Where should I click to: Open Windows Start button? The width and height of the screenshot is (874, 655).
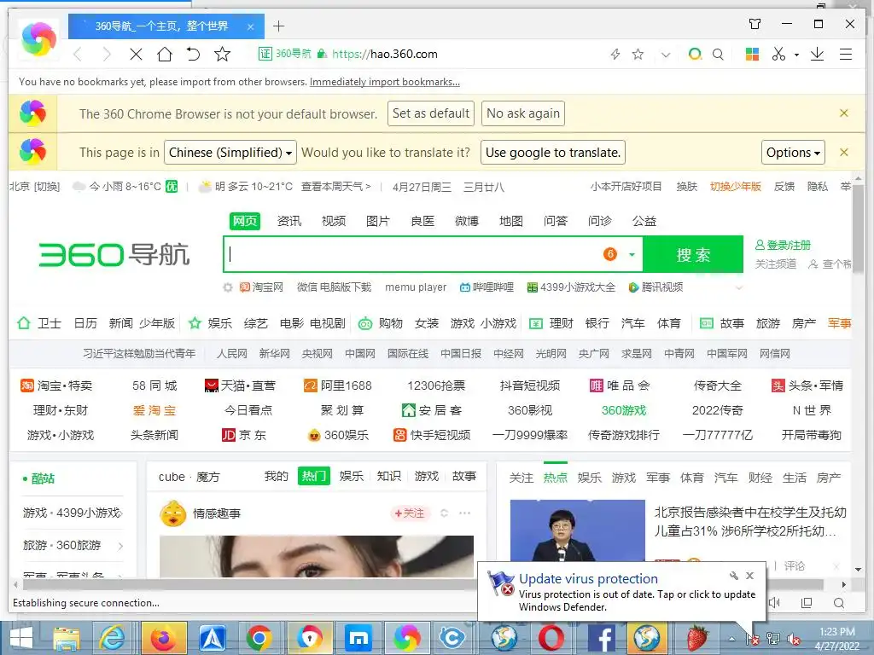pyautogui.click(x=20, y=638)
